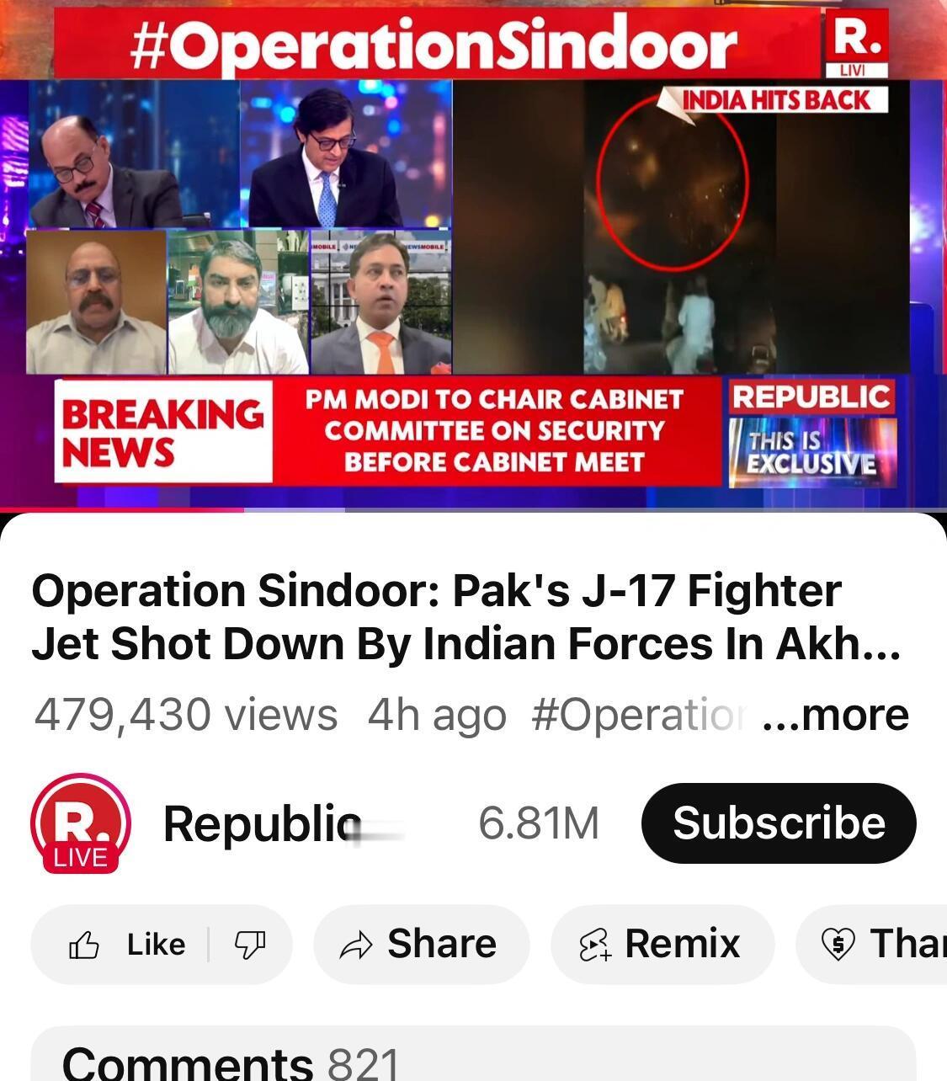The height and width of the screenshot is (1081, 947).
Task: Tap the R. Live logo in the video
Action: pos(855,44)
